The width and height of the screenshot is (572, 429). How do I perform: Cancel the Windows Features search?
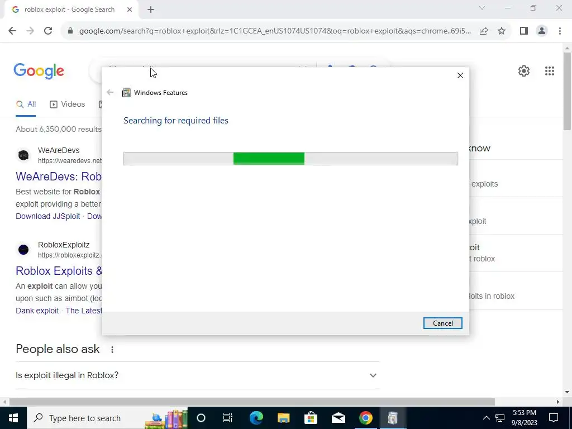[442, 323]
